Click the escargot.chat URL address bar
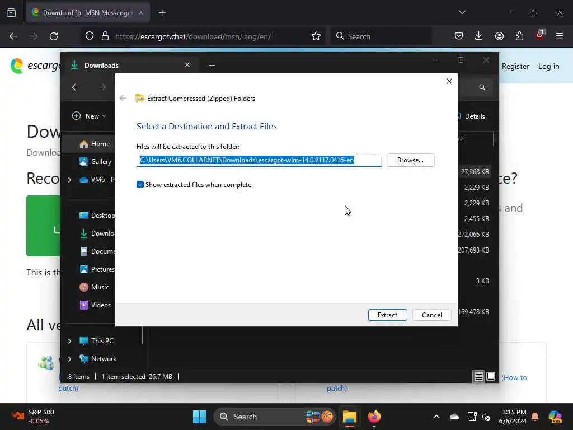This screenshot has width=573, height=430. pyautogui.click(x=193, y=36)
